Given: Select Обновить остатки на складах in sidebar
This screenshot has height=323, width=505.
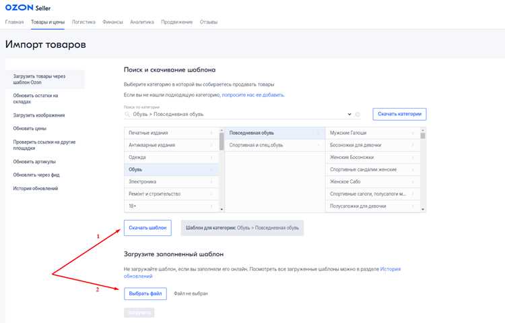Looking at the screenshot, I should tap(36, 98).
